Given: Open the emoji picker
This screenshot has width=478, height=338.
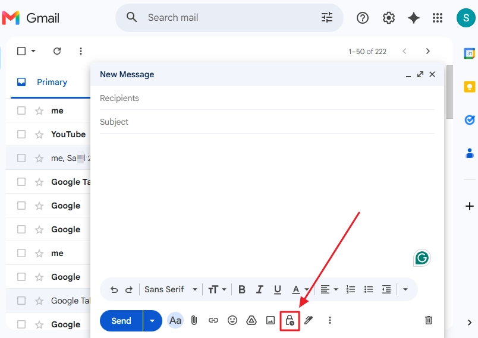Looking at the screenshot, I should (232, 320).
